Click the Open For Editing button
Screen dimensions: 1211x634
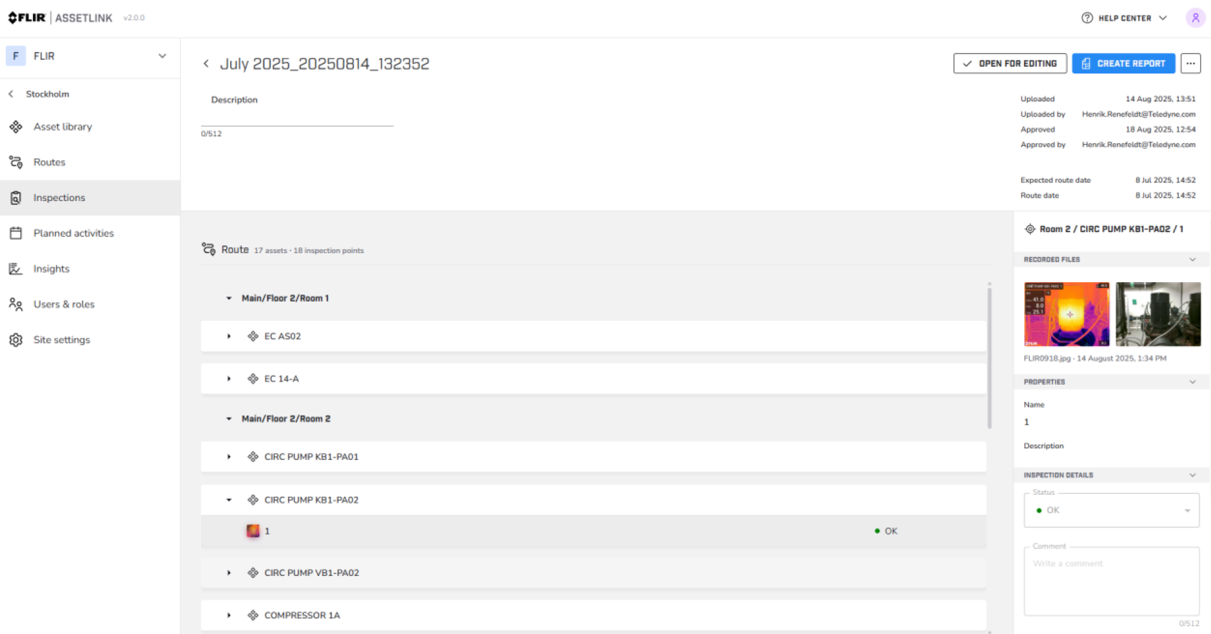point(1009,63)
